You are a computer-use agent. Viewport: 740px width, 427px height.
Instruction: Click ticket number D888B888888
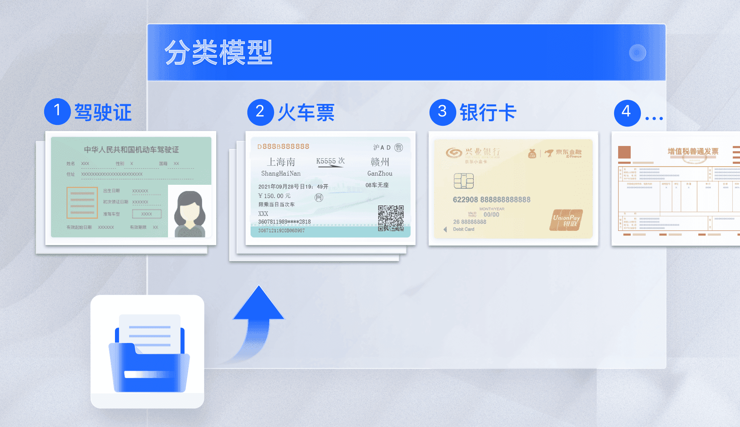click(283, 146)
